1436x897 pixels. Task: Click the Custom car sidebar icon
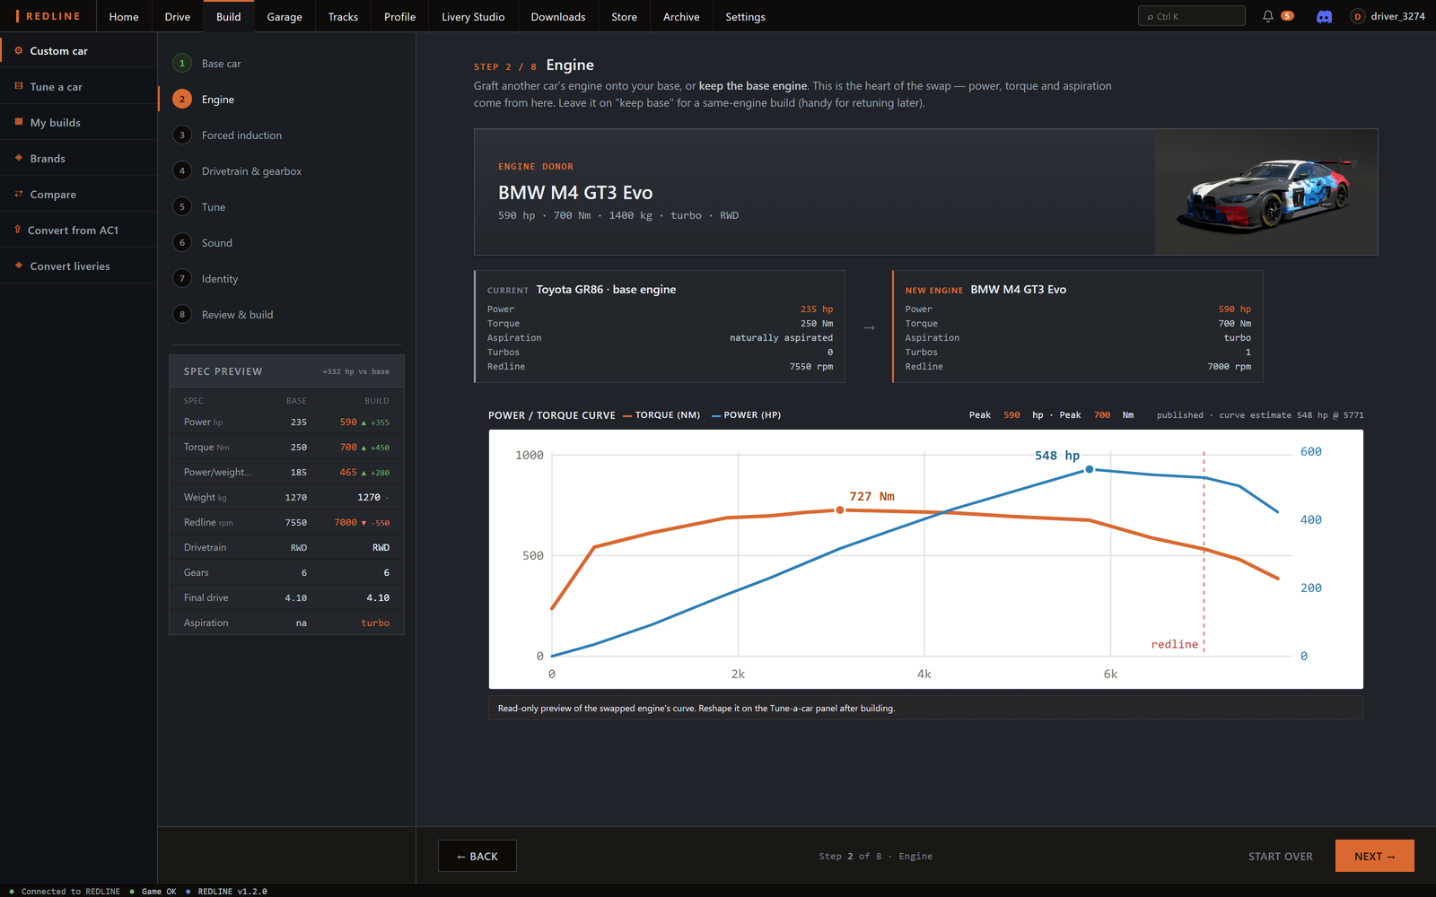tap(19, 50)
